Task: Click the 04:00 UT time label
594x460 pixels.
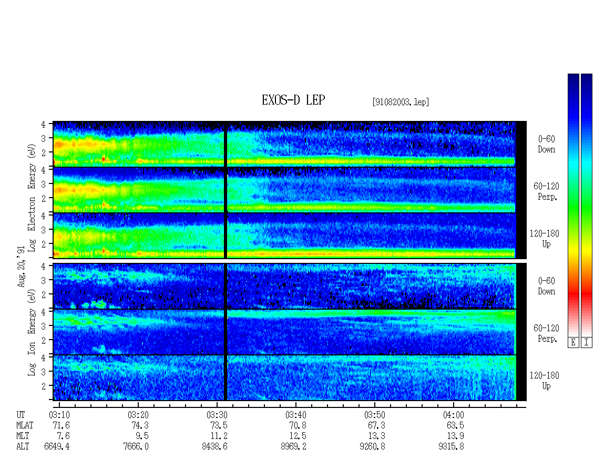Action: point(453,415)
